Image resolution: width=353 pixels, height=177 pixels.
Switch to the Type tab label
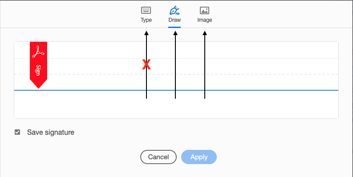tap(146, 20)
